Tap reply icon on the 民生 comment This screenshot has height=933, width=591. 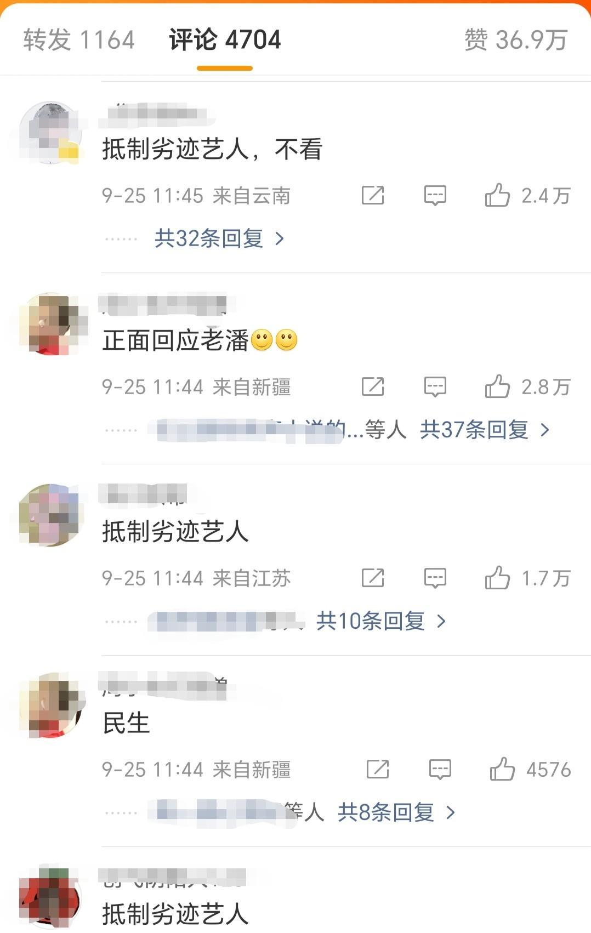(x=440, y=769)
